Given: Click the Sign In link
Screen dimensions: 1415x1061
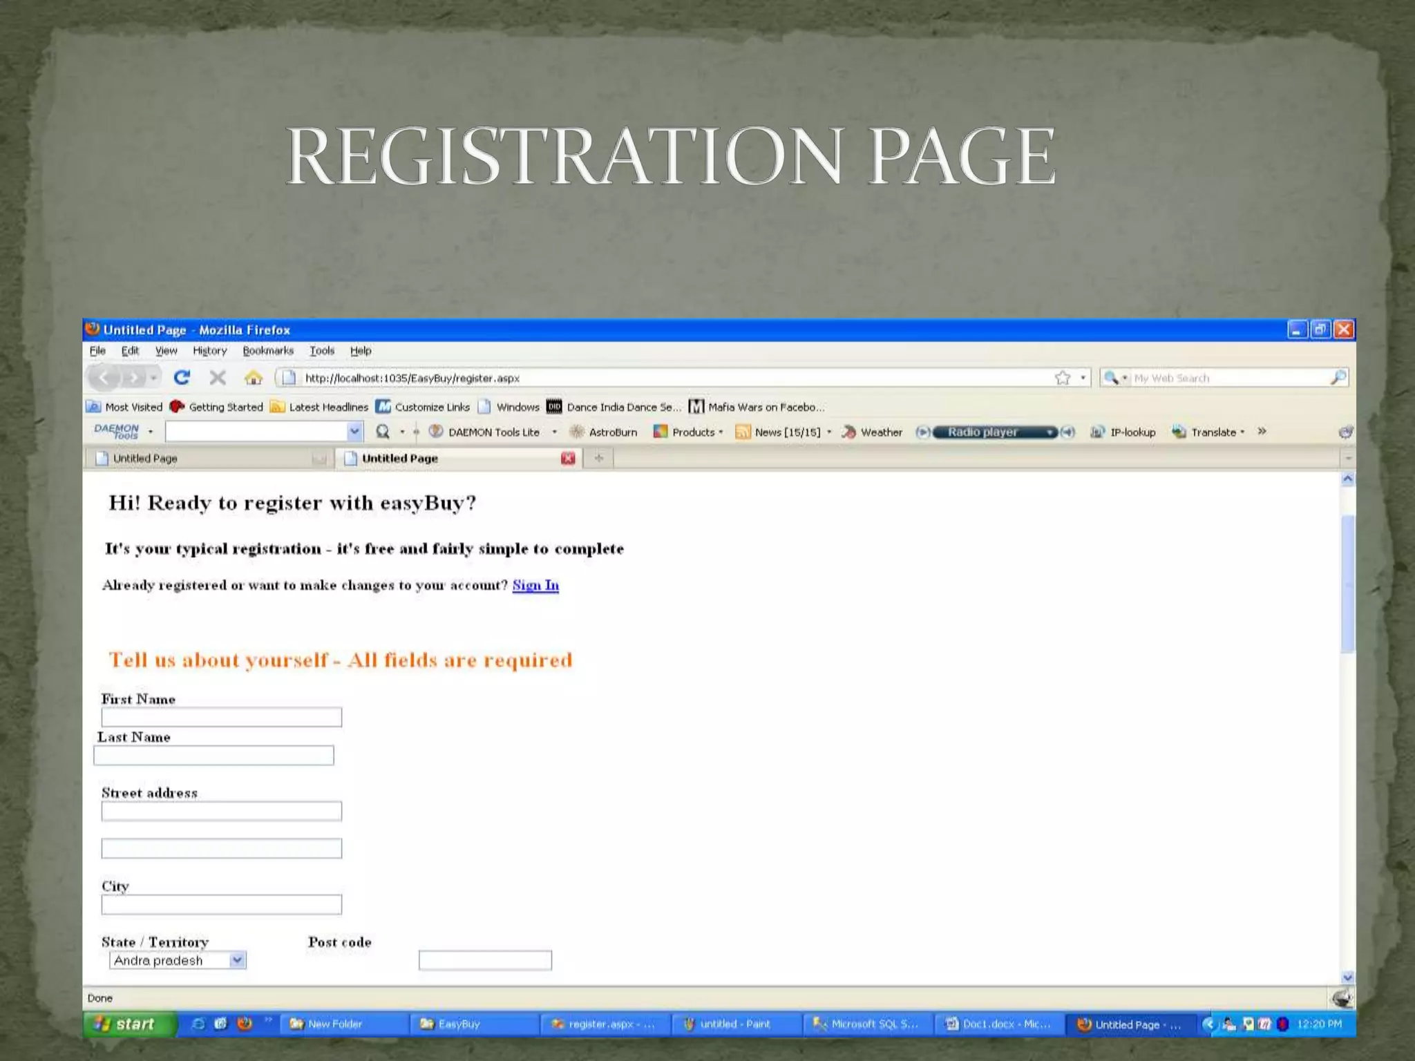Looking at the screenshot, I should coord(535,585).
